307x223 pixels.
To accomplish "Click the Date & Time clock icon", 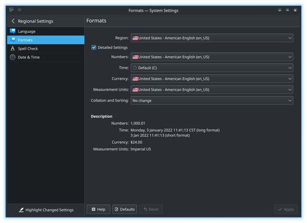I will (13, 57).
